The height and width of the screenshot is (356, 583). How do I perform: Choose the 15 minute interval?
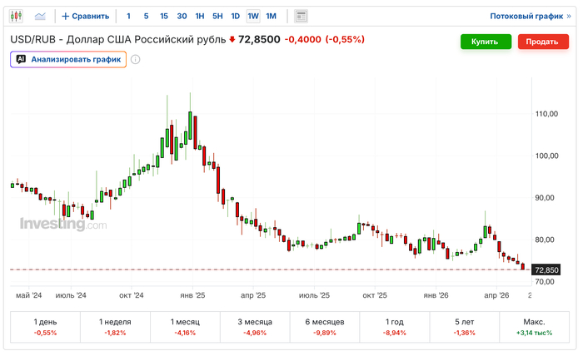[164, 17]
